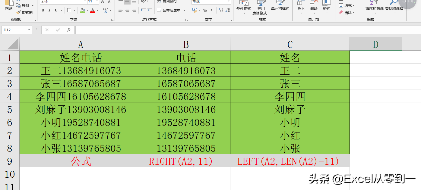The image size is (421, 190).
Task: Click the fill color bucket icon
Action: tap(82, 10)
